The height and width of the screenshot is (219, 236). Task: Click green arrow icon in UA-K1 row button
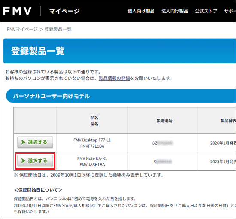click(x=23, y=161)
